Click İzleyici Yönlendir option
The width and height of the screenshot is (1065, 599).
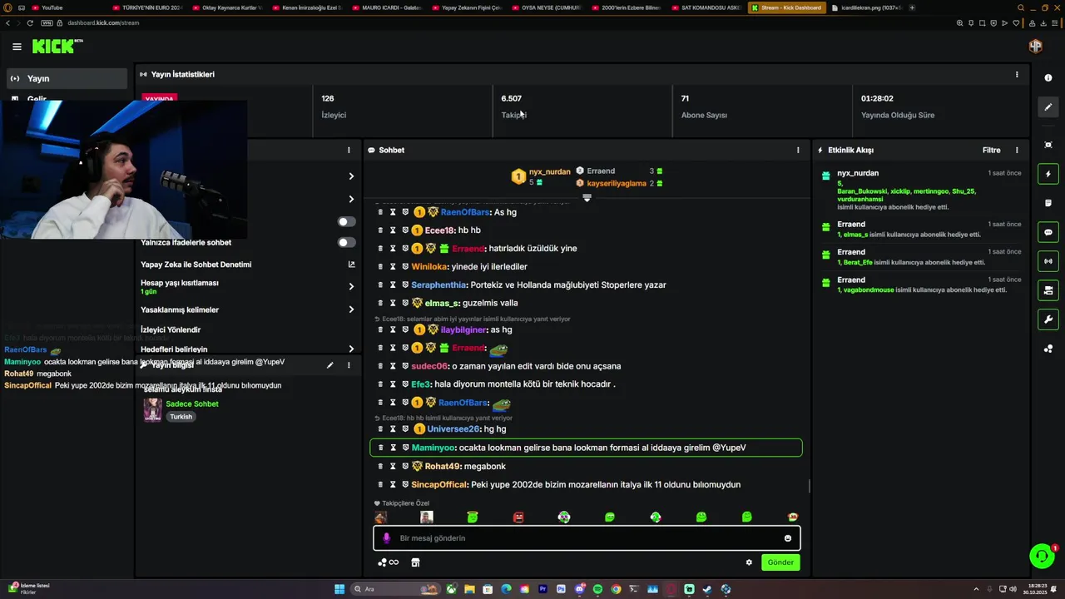click(x=171, y=329)
